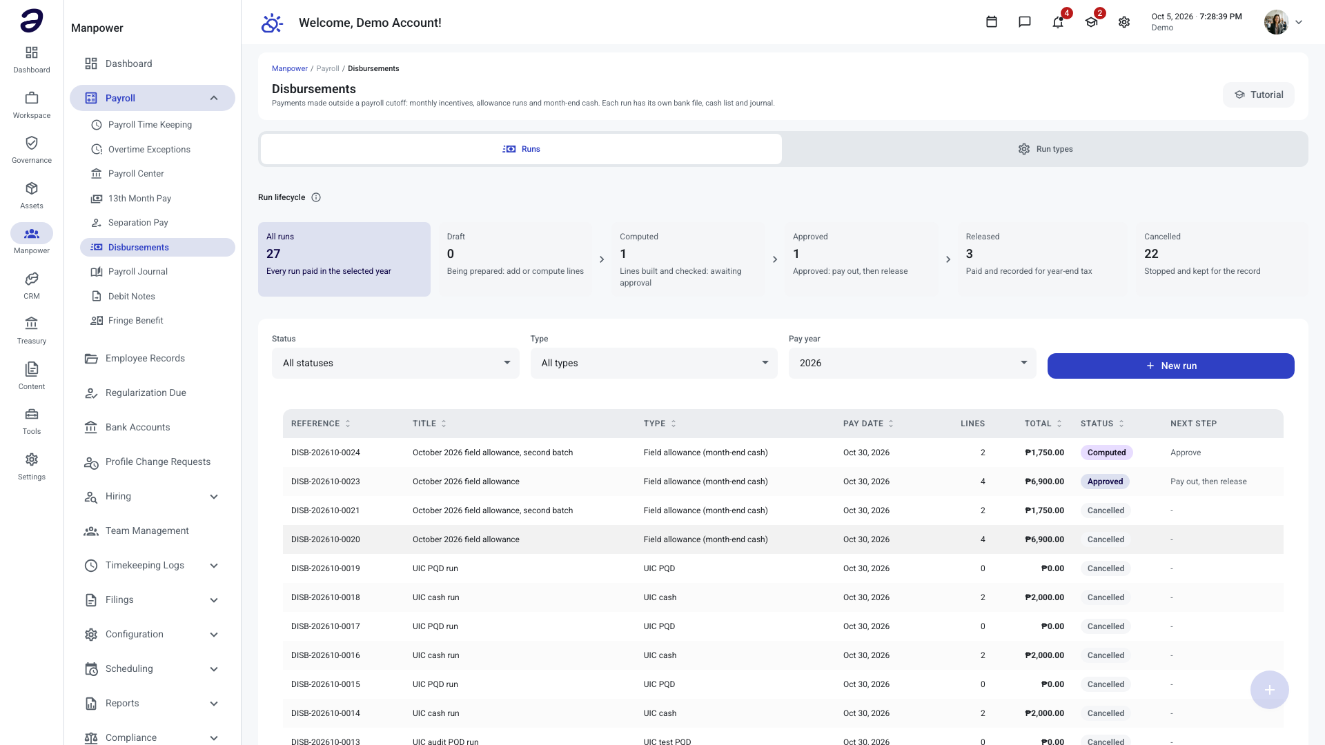Select the Runs tab

[x=521, y=149]
